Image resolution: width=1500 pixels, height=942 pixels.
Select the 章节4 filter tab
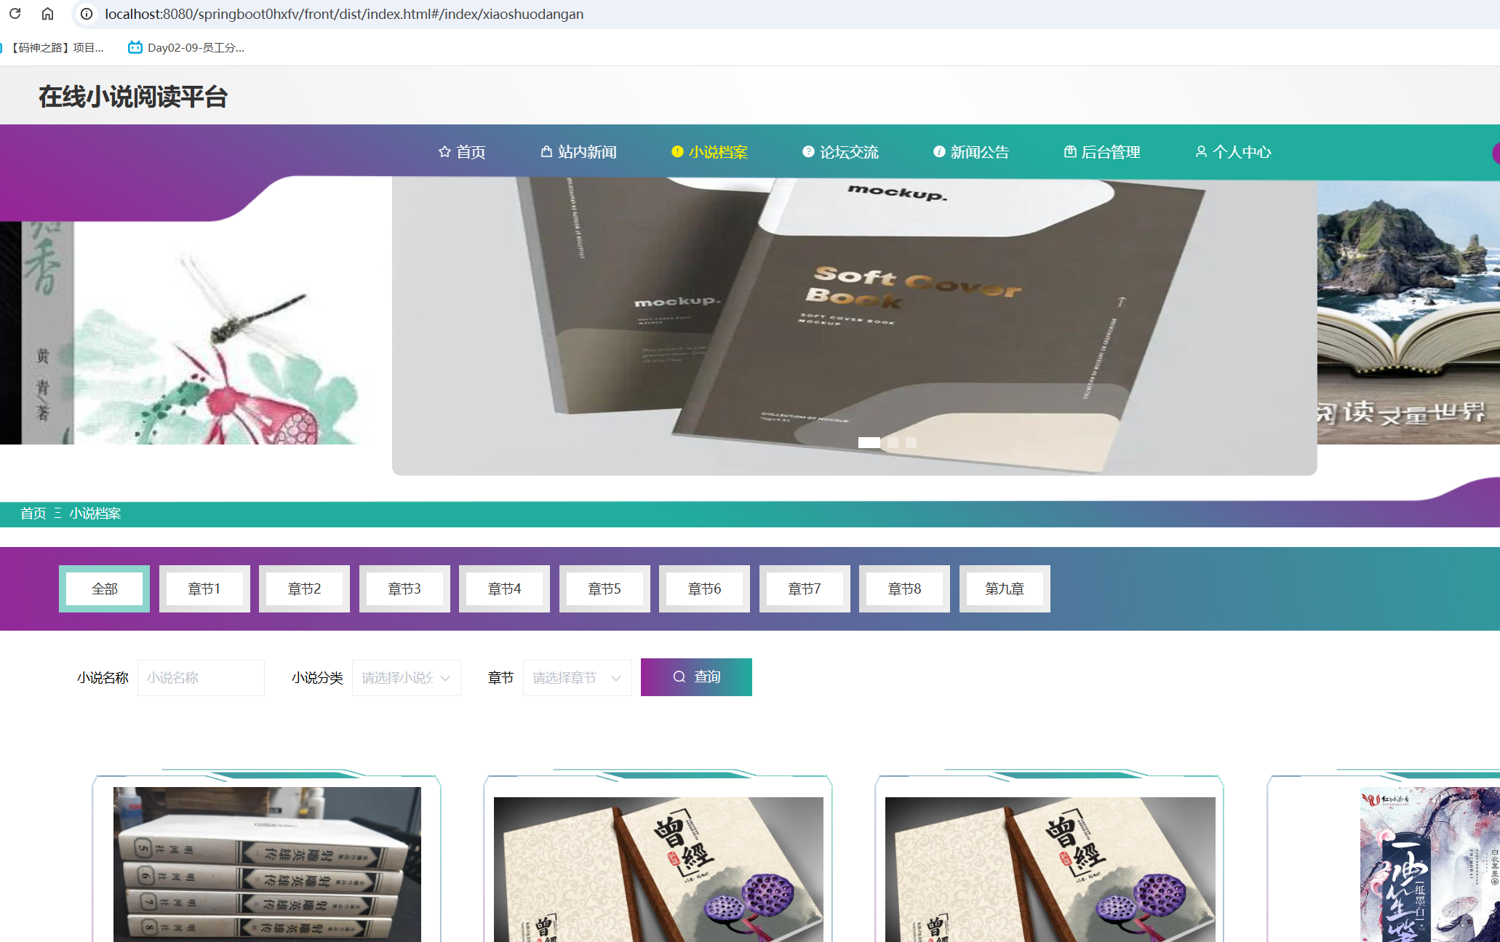click(504, 588)
